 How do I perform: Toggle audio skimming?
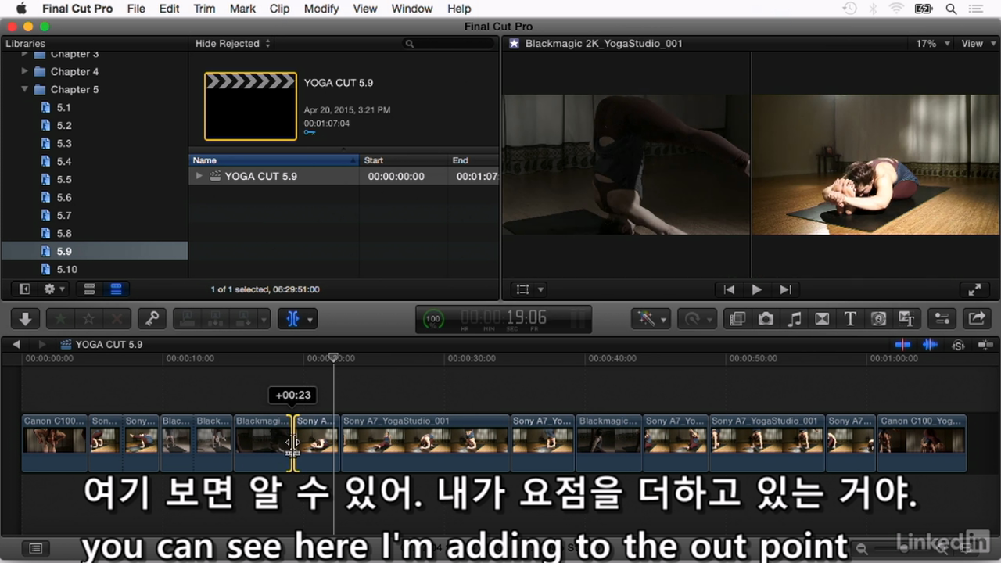pos(930,344)
